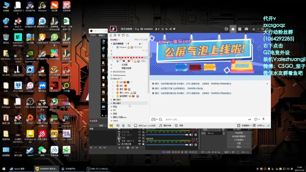Expand the TTT channel node

click(x=111, y=110)
